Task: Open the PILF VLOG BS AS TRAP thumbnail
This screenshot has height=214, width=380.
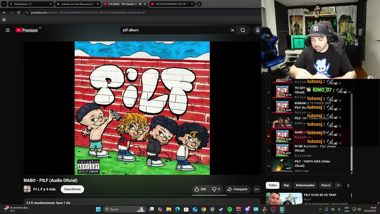Action: click(x=284, y=199)
